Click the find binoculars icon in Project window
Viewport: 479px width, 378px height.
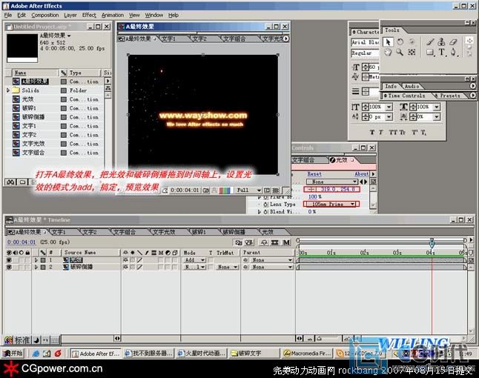point(10,182)
